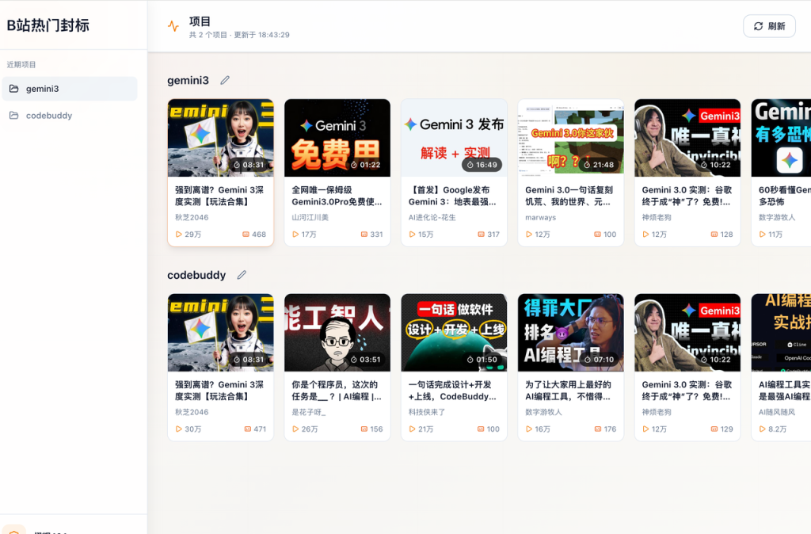Click the author name AI进化论-花生
The width and height of the screenshot is (811, 534).
pyautogui.click(x=432, y=217)
